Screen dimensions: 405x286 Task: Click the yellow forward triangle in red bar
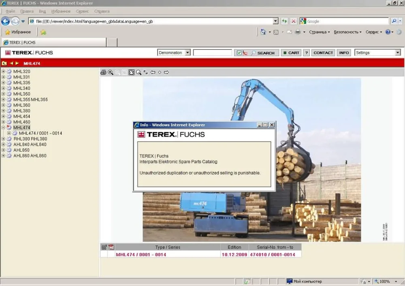[17, 63]
